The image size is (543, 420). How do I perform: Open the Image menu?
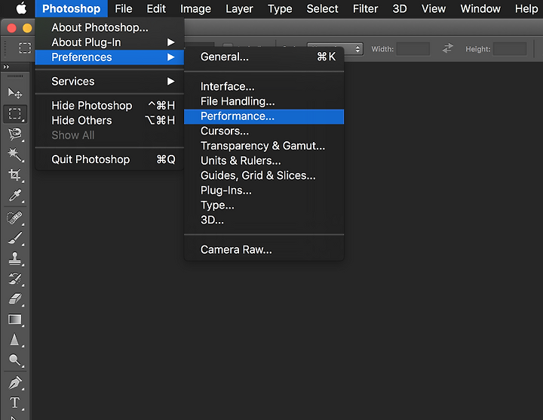tap(195, 8)
